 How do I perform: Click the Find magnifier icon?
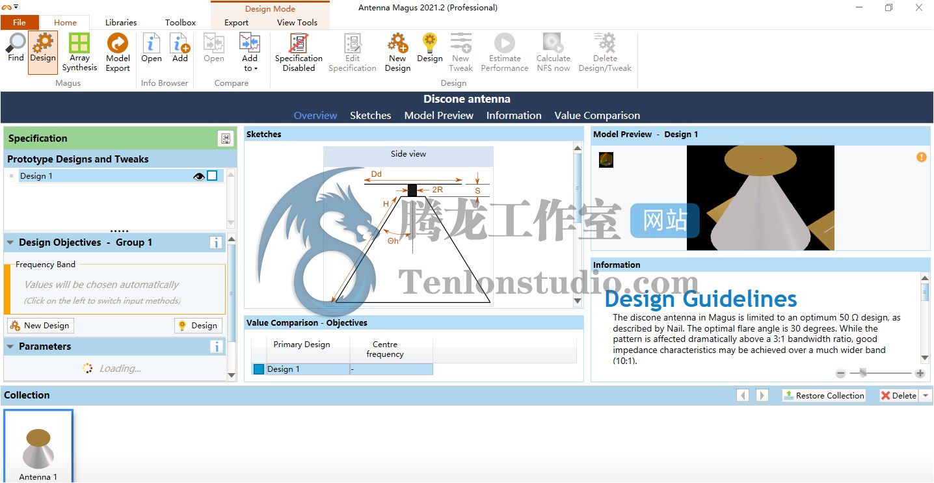pos(16,43)
